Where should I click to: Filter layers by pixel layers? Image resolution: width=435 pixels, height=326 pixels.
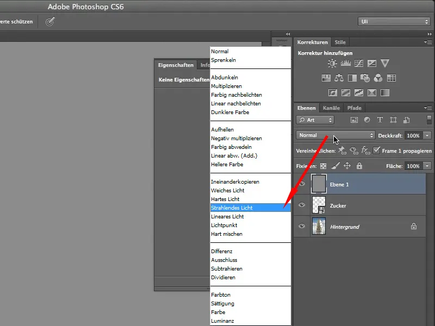[x=354, y=120]
